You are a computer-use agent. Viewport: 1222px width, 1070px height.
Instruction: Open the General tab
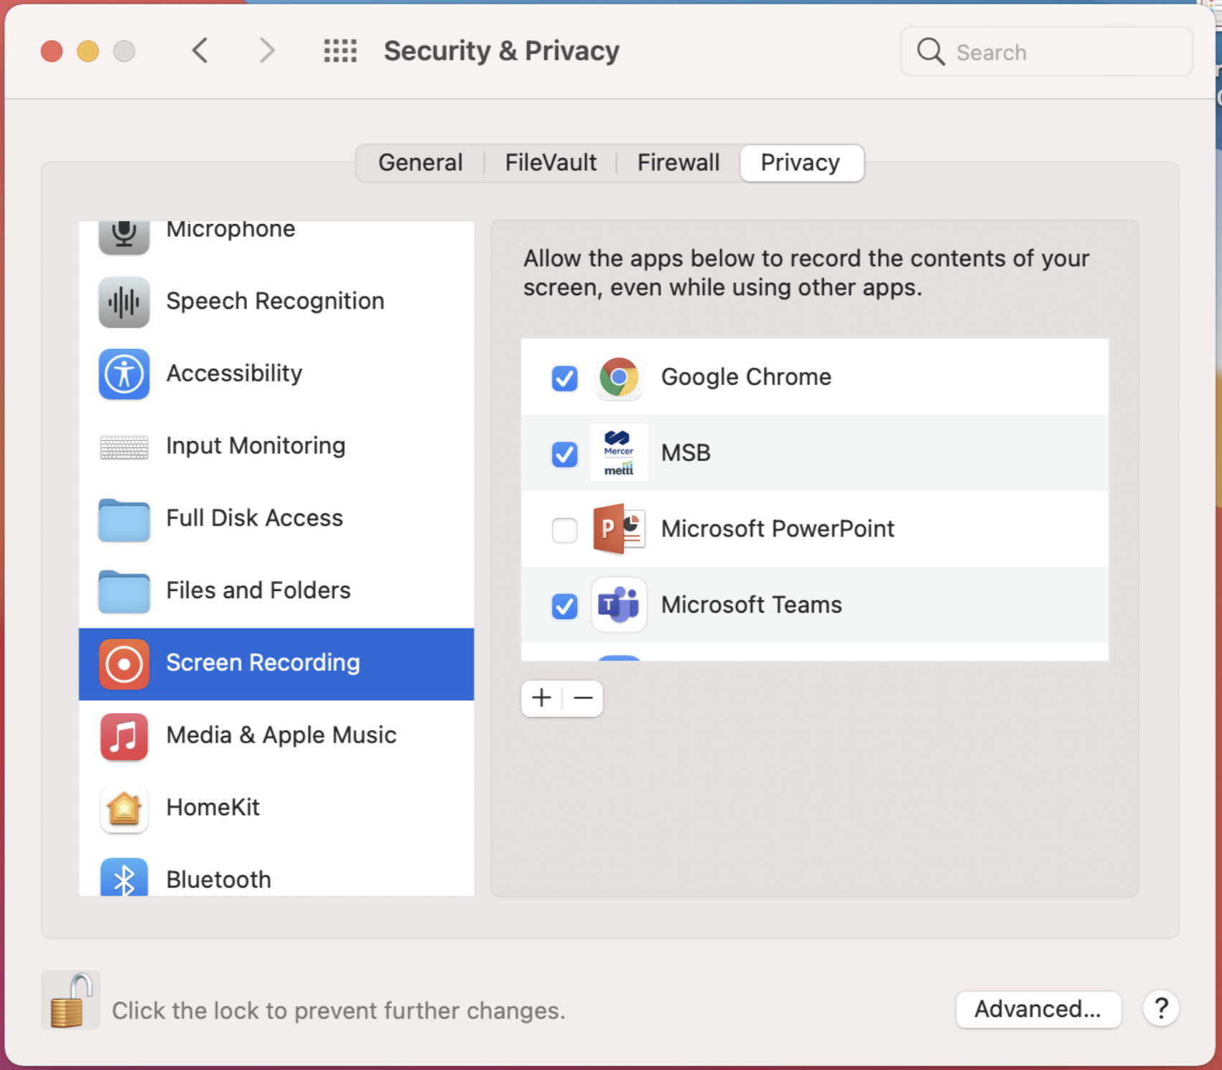(421, 163)
